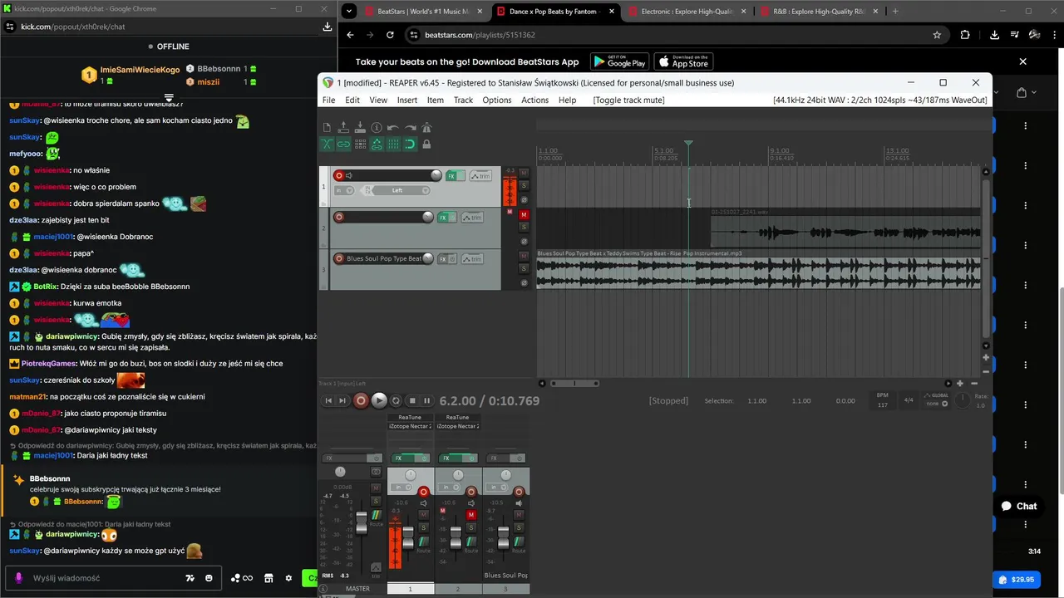Image resolution: width=1064 pixels, height=598 pixels.
Task: Click Blues Soul Pop audio item waveform
Action: point(758,273)
